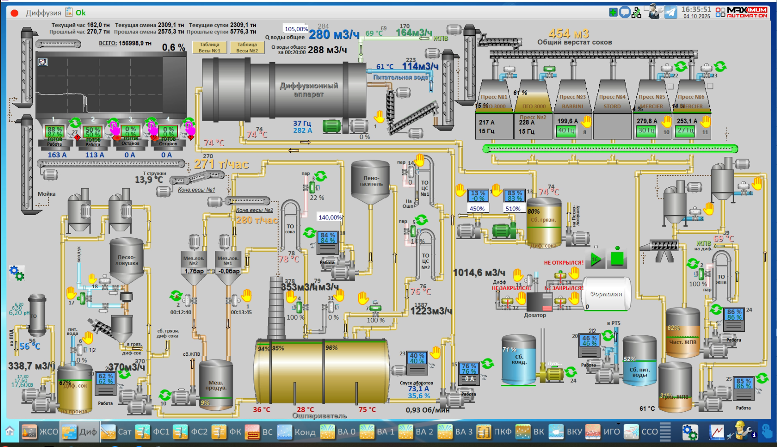Click the 140,00% setpoint value field
This screenshot has width=777, height=447.
tap(330, 217)
